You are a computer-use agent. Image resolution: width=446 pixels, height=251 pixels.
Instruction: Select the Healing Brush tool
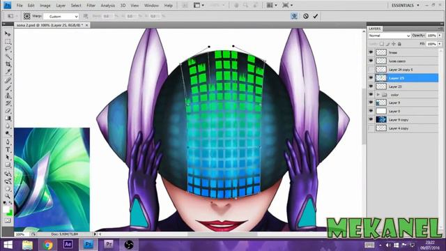pos(8,80)
